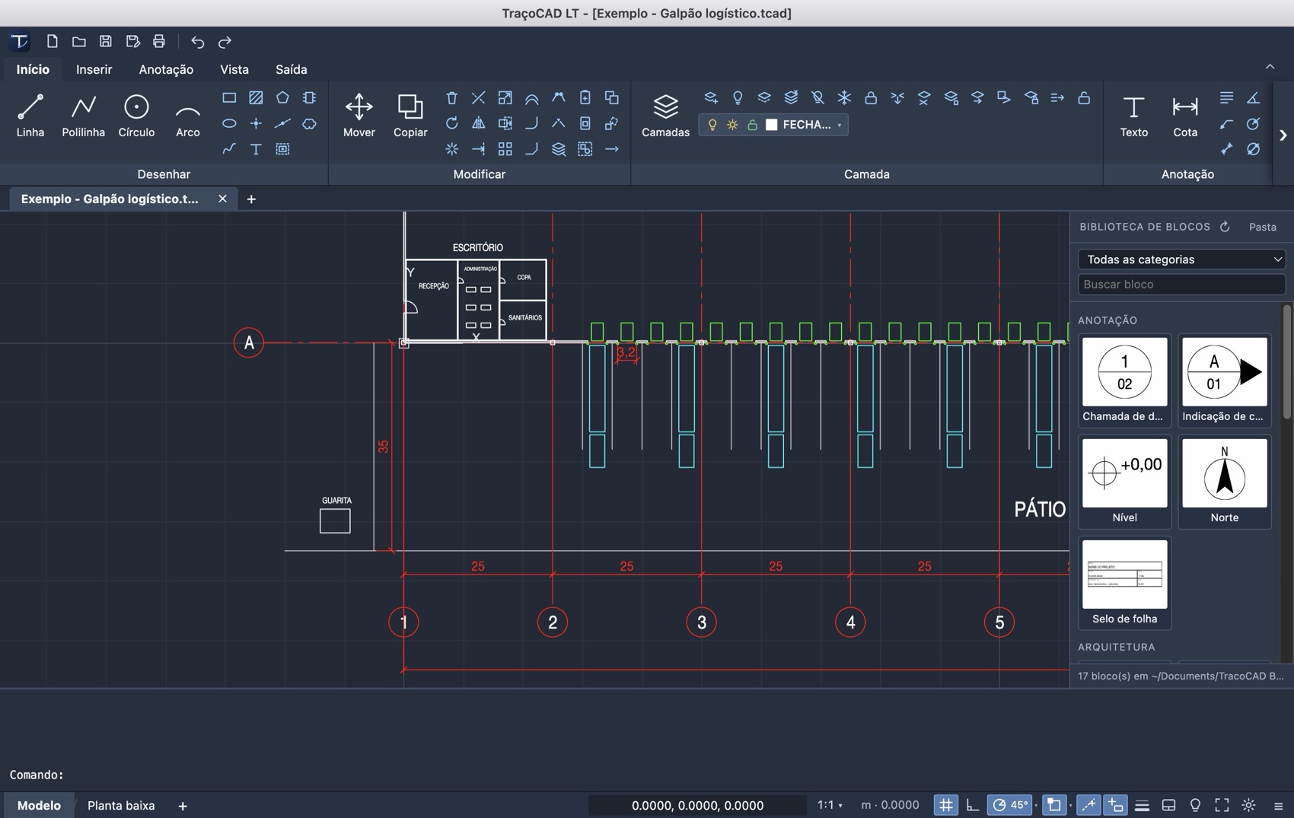The width and height of the screenshot is (1294, 818).
Task: Choose the Mover tool
Action: tap(359, 116)
